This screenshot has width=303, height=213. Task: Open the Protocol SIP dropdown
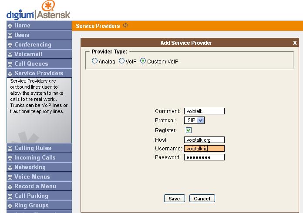tap(194, 120)
